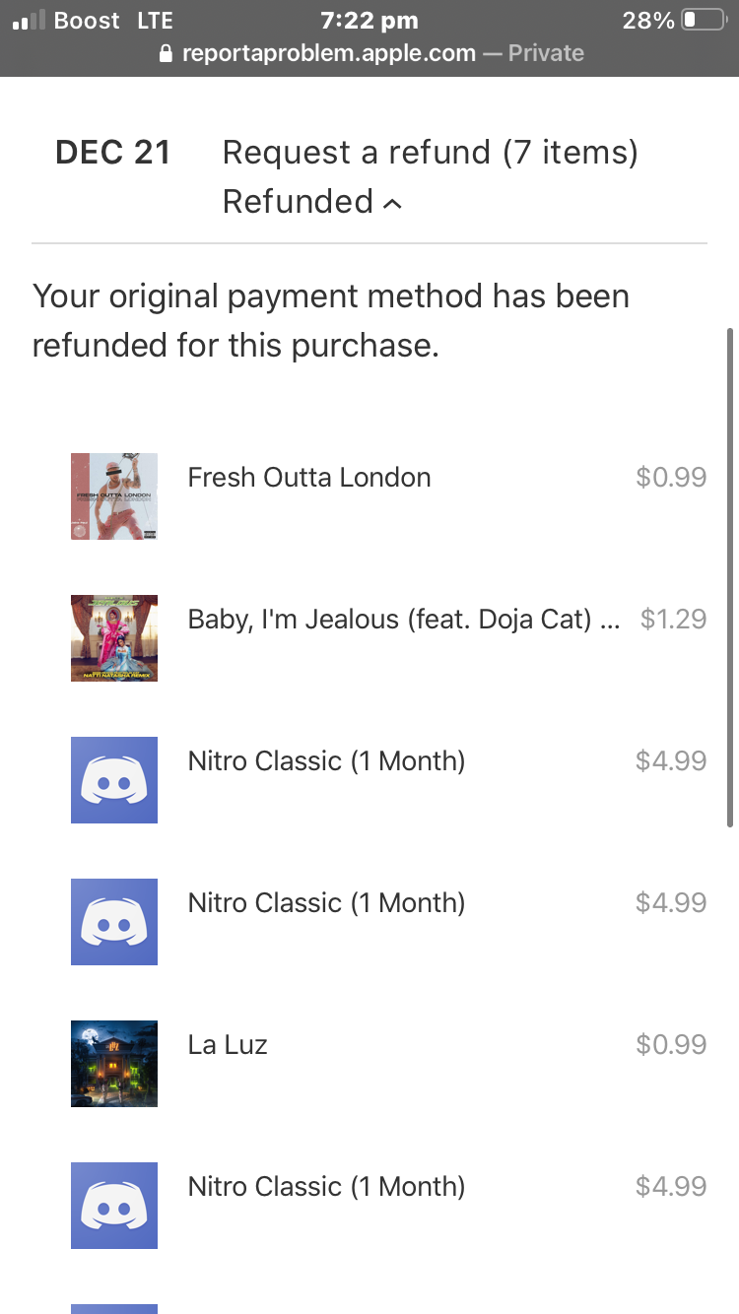
Task: Tap the padlock icon in address bar
Action: pos(166,53)
